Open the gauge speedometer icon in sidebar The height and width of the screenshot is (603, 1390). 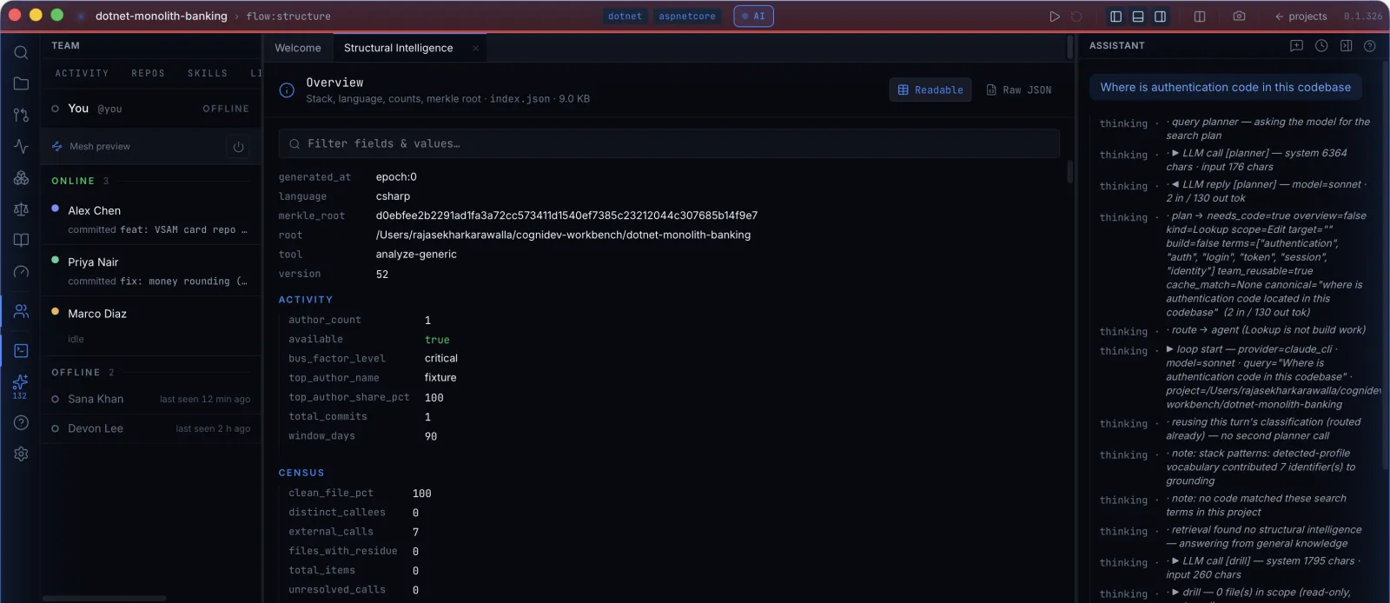(x=21, y=272)
